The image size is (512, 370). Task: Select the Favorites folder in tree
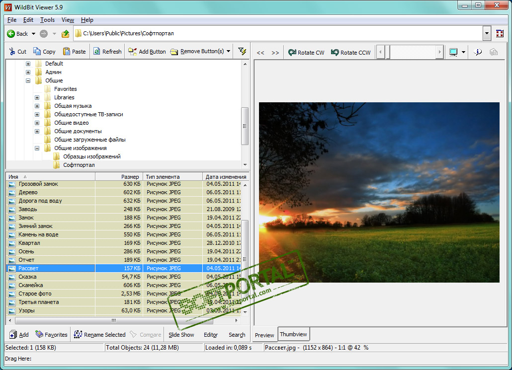tap(65, 89)
